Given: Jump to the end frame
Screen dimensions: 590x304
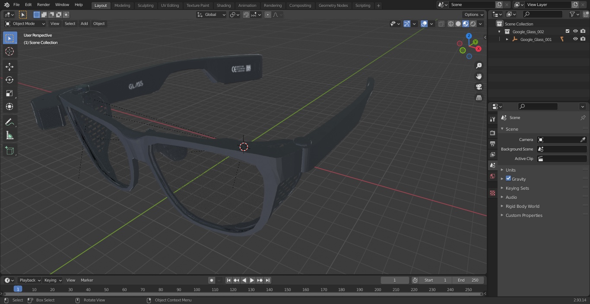Looking at the screenshot, I should tap(267, 280).
